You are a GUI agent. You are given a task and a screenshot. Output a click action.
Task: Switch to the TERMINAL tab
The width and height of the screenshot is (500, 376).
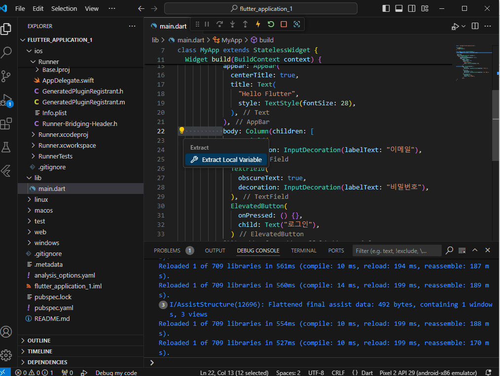click(304, 251)
